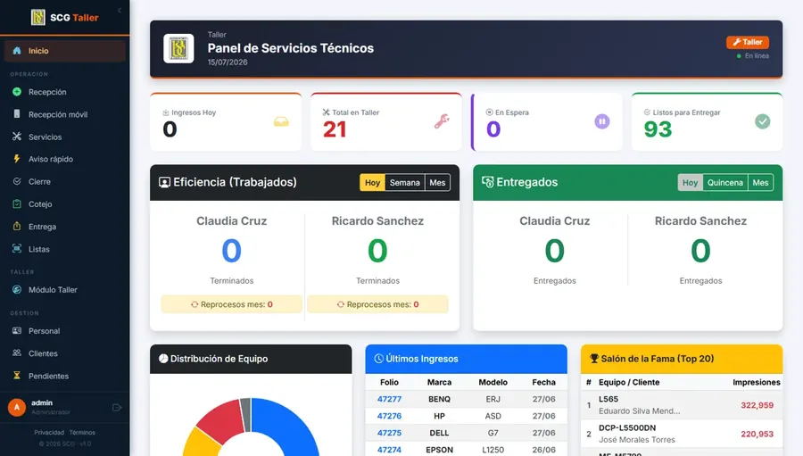Click the Folio column header
Viewport: 803px width, 456px height.
tap(389, 382)
